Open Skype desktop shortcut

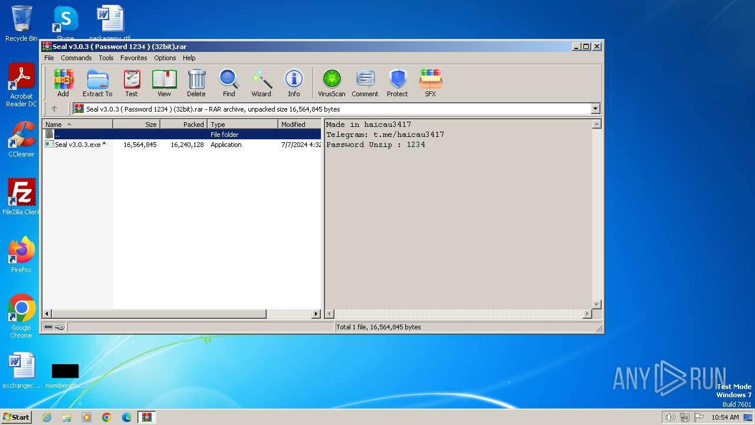(65, 22)
